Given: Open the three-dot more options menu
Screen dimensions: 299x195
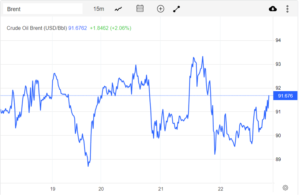Looking at the screenshot, I should pos(287,9).
